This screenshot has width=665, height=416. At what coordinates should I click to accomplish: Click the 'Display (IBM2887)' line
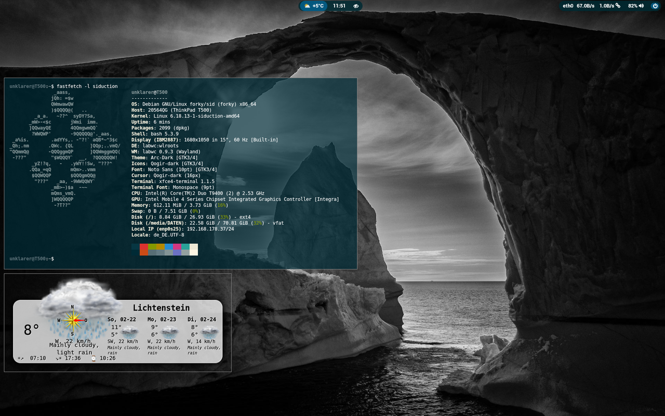point(205,140)
